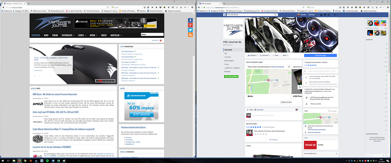Screen dimensions: 391x163
Task: Open 'Antec zeigt neue CPU-Kühler' news headline
Action: [x=56, y=112]
